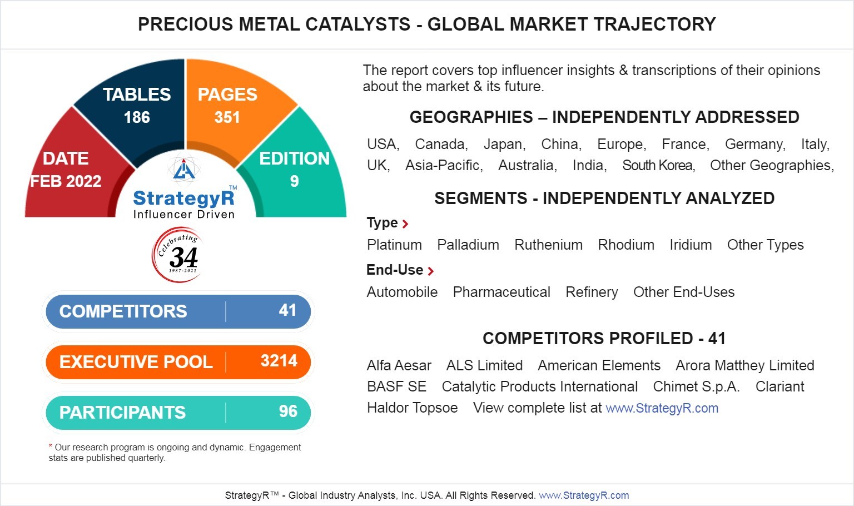Click the 'South Korea,' geography entry
This screenshot has height=506, width=854.
[659, 166]
